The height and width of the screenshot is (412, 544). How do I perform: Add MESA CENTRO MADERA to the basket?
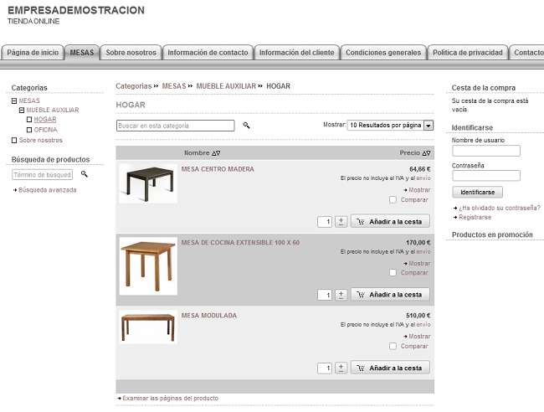click(x=390, y=221)
